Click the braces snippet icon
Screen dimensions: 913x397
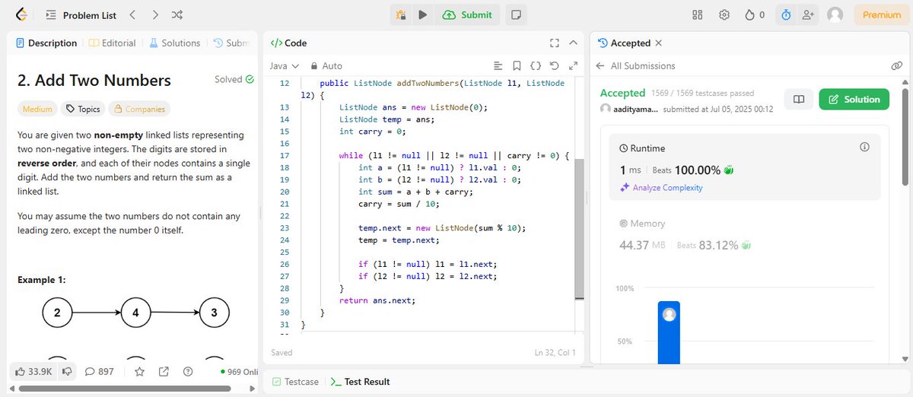click(x=535, y=66)
